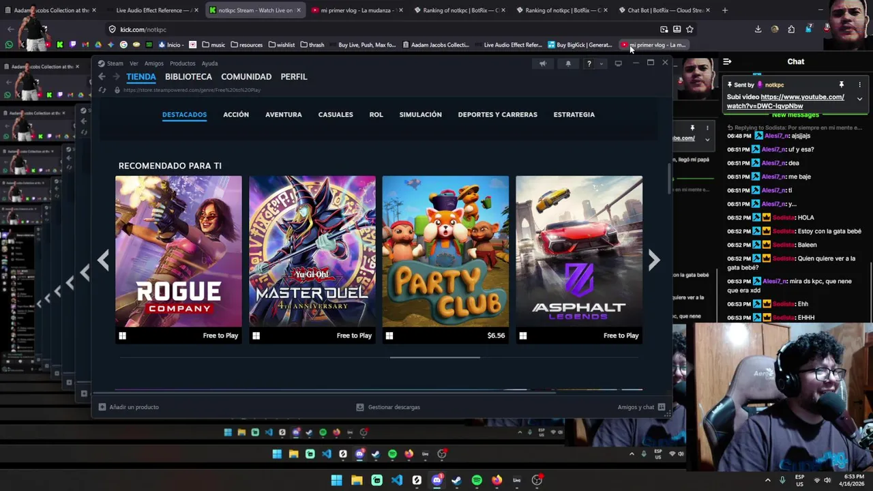Open the Rogue Company game card

[x=179, y=259]
